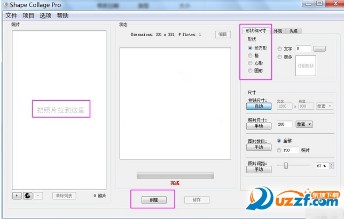
Task: Switch to the 外观 tab
Action: pyautogui.click(x=278, y=31)
